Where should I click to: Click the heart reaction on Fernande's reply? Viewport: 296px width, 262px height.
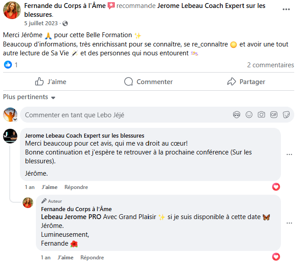(276, 257)
